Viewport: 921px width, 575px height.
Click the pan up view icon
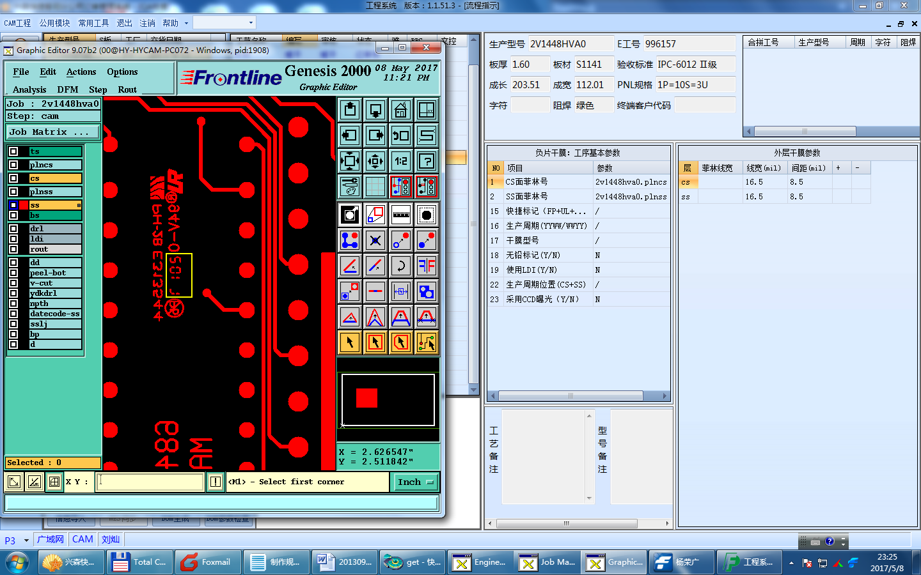pos(350,110)
